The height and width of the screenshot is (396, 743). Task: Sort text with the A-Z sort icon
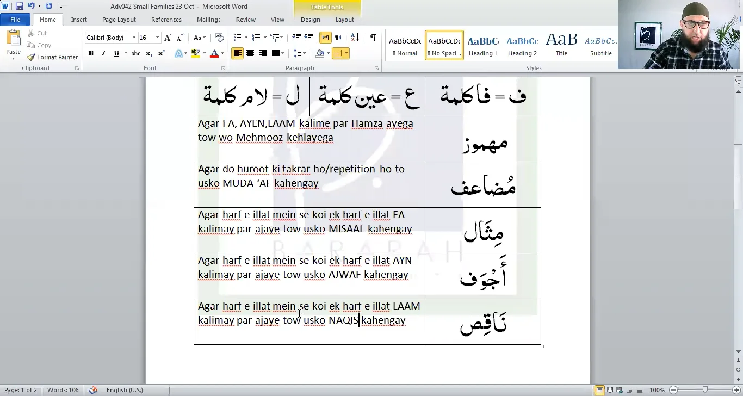[355, 38]
